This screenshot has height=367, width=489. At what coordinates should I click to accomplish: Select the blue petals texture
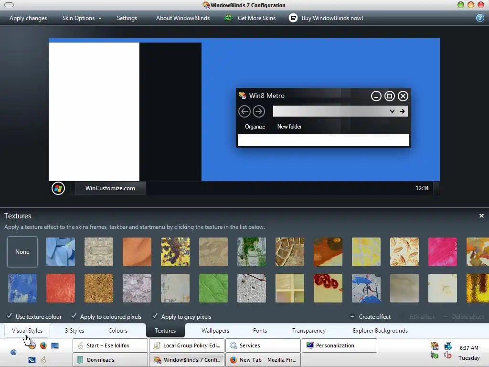(61, 252)
